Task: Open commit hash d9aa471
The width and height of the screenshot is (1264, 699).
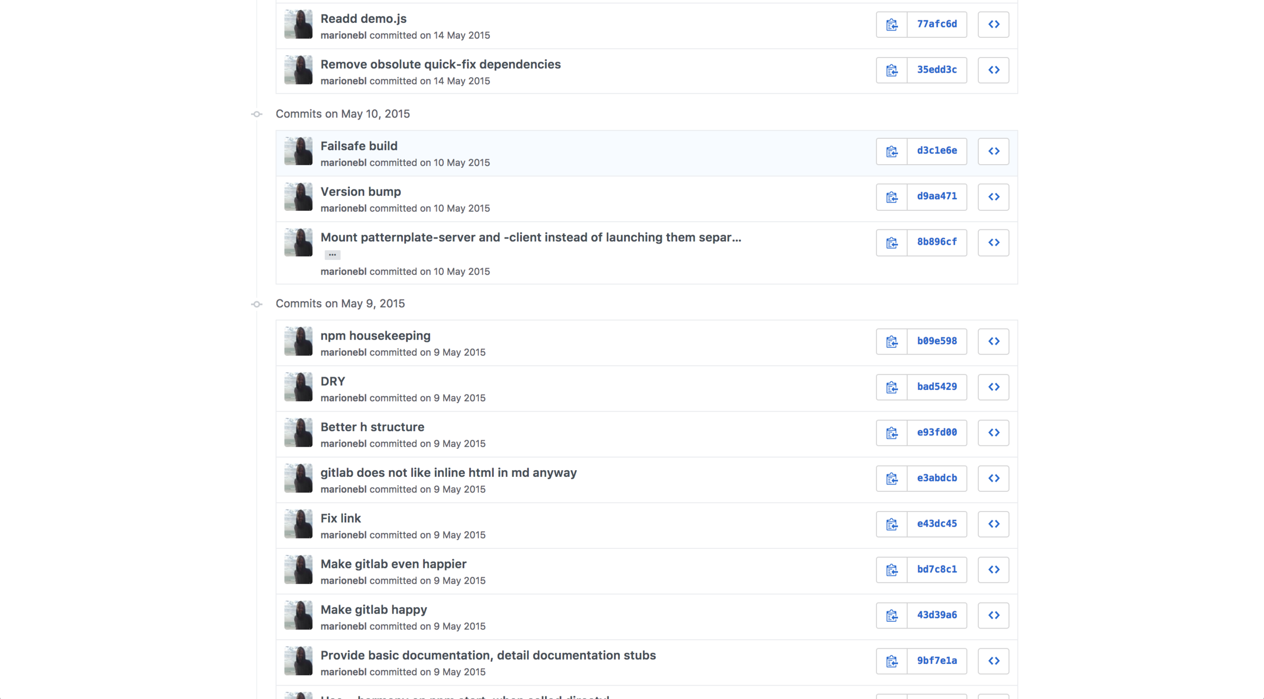Action: pyautogui.click(x=936, y=196)
